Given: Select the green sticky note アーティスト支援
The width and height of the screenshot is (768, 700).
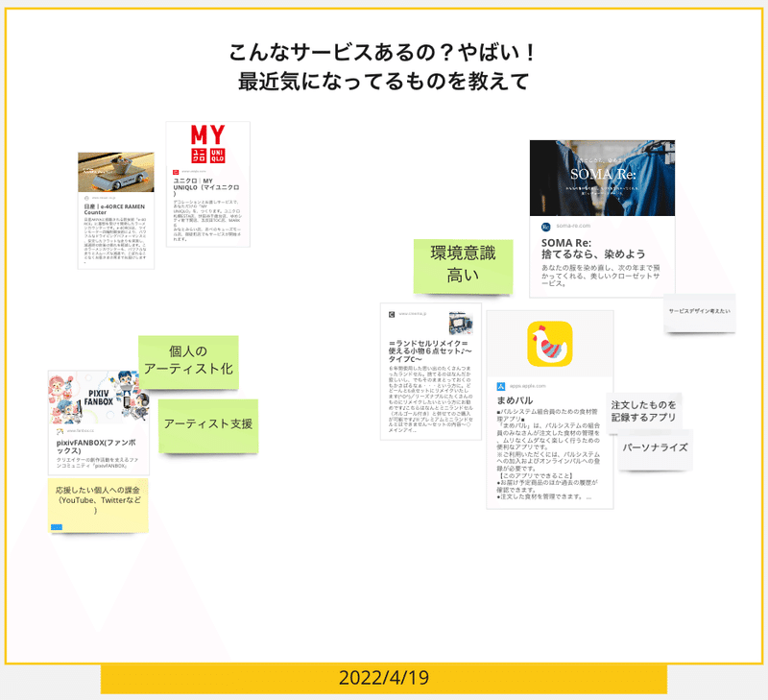Looking at the screenshot, I should pyautogui.click(x=208, y=426).
